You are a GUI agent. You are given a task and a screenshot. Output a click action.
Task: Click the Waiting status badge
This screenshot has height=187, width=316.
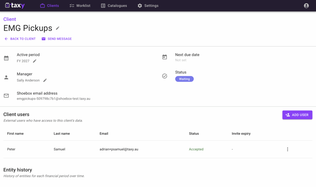184,79
